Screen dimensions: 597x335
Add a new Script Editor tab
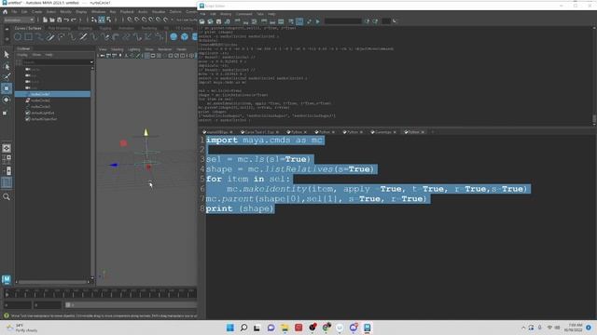[433, 132]
